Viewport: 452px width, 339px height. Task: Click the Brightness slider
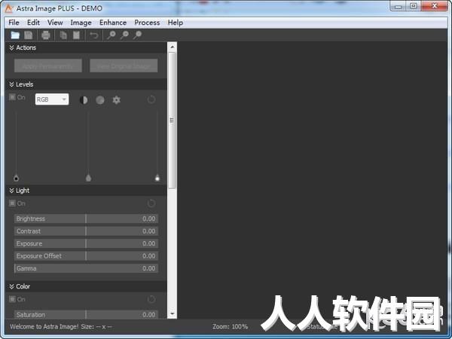pos(86,218)
